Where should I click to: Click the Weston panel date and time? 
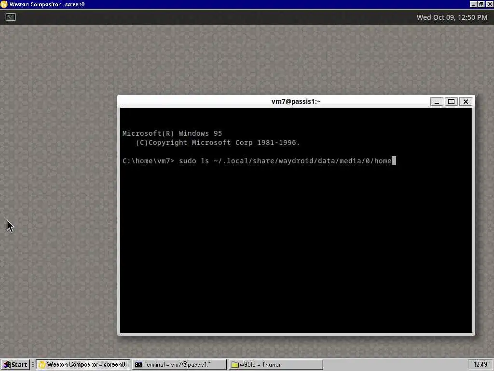click(452, 17)
